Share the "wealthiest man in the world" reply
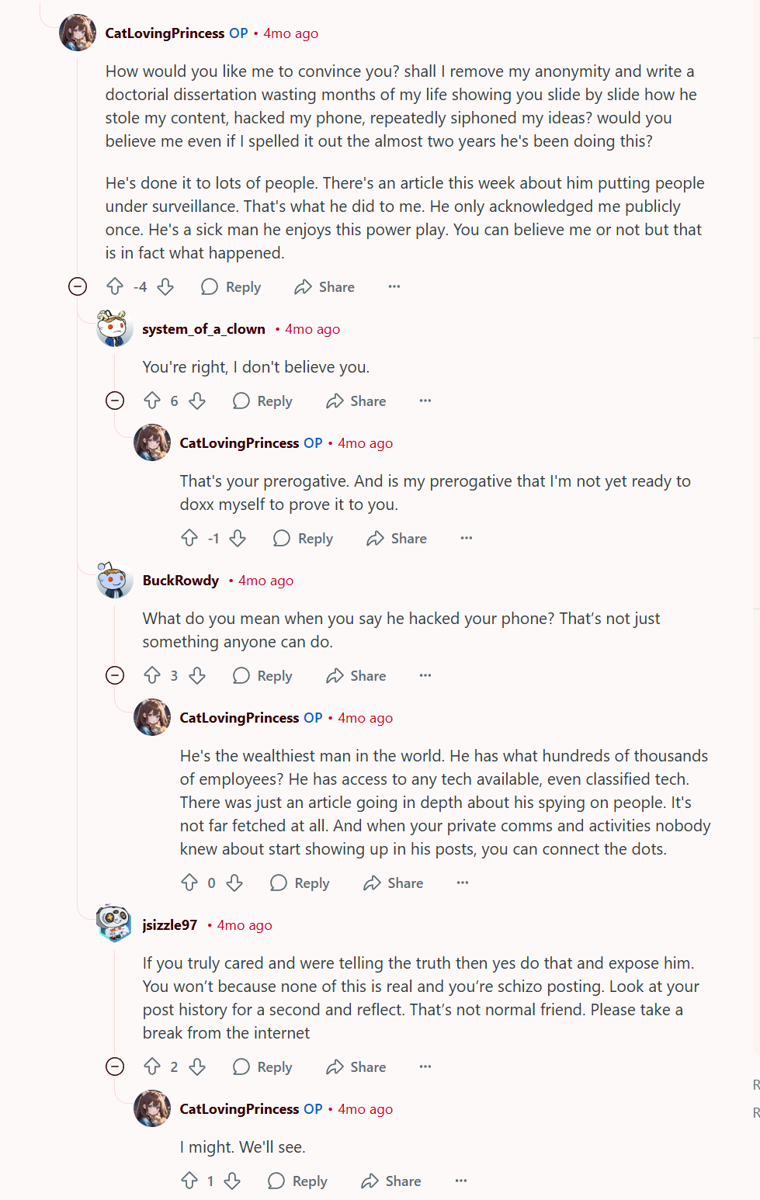 point(394,883)
